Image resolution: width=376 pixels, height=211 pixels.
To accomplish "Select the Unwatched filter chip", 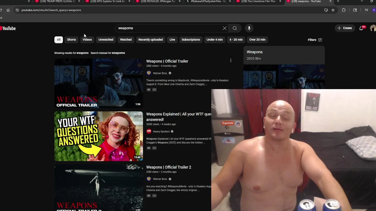I will [106, 40].
